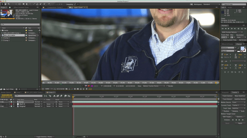Click the Track Motion button
Screen dimensions: 247x138
point(227,99)
